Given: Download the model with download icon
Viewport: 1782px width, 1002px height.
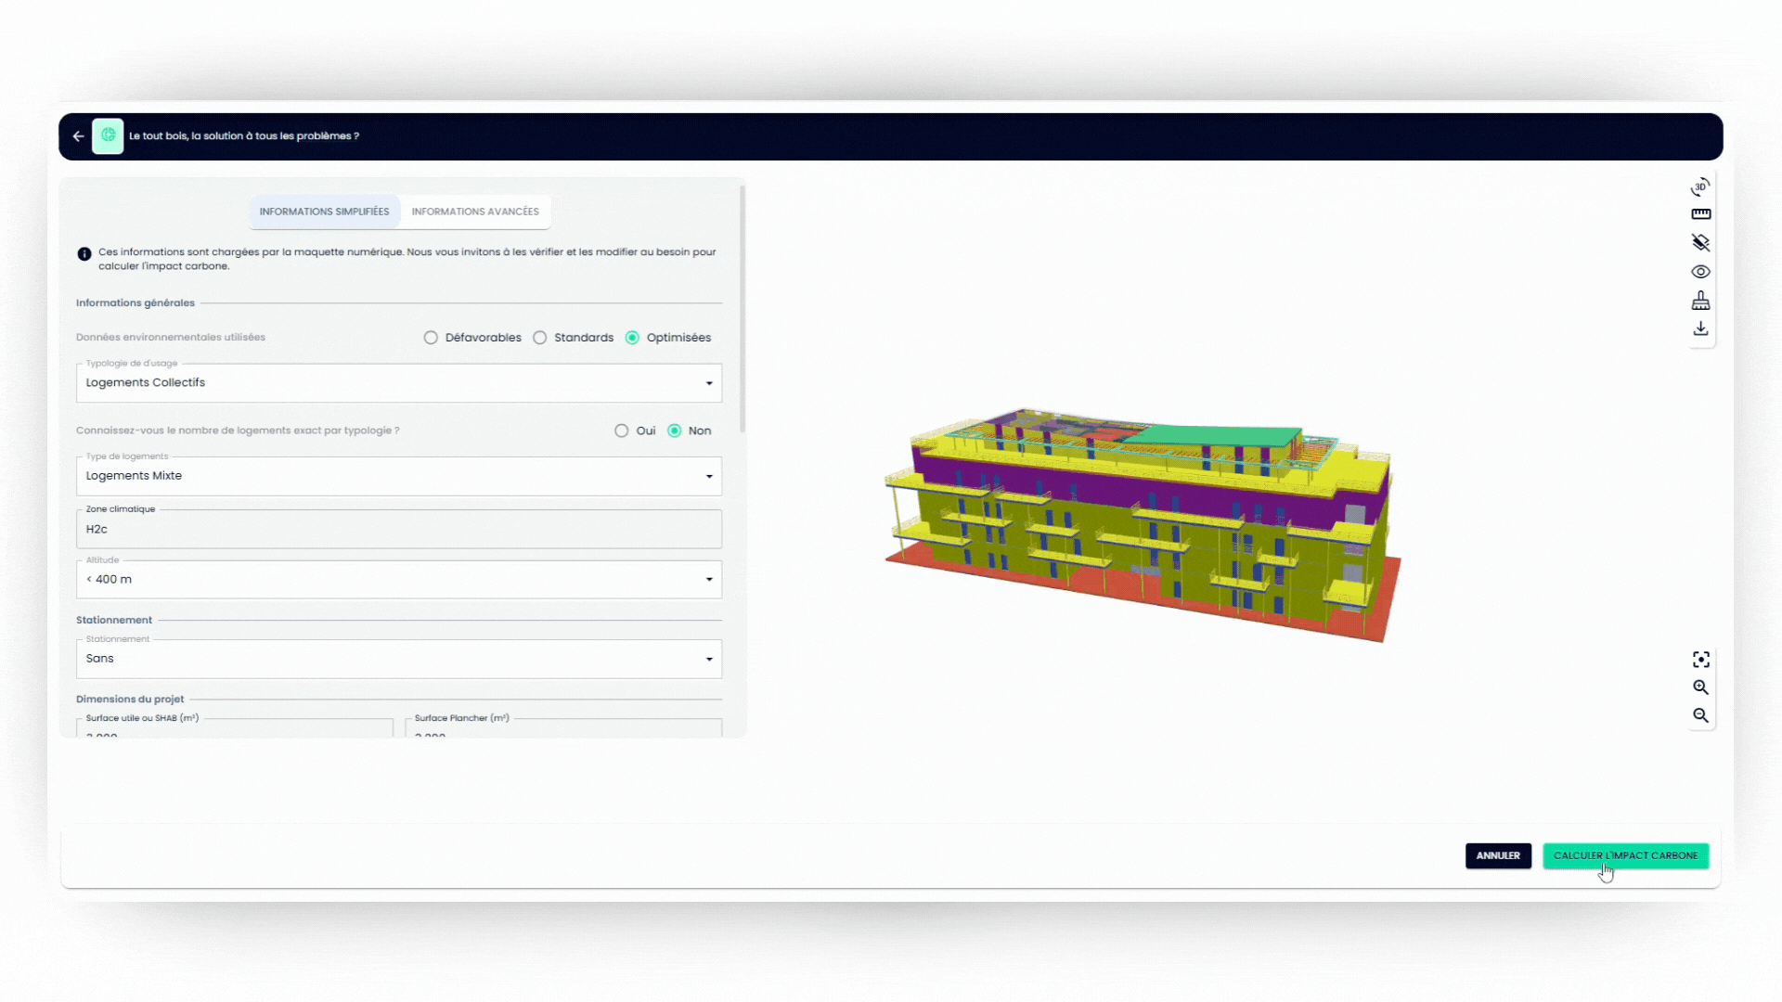Looking at the screenshot, I should tap(1700, 329).
